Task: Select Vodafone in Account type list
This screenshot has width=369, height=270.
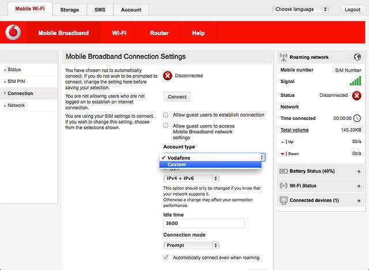Action: pos(210,157)
